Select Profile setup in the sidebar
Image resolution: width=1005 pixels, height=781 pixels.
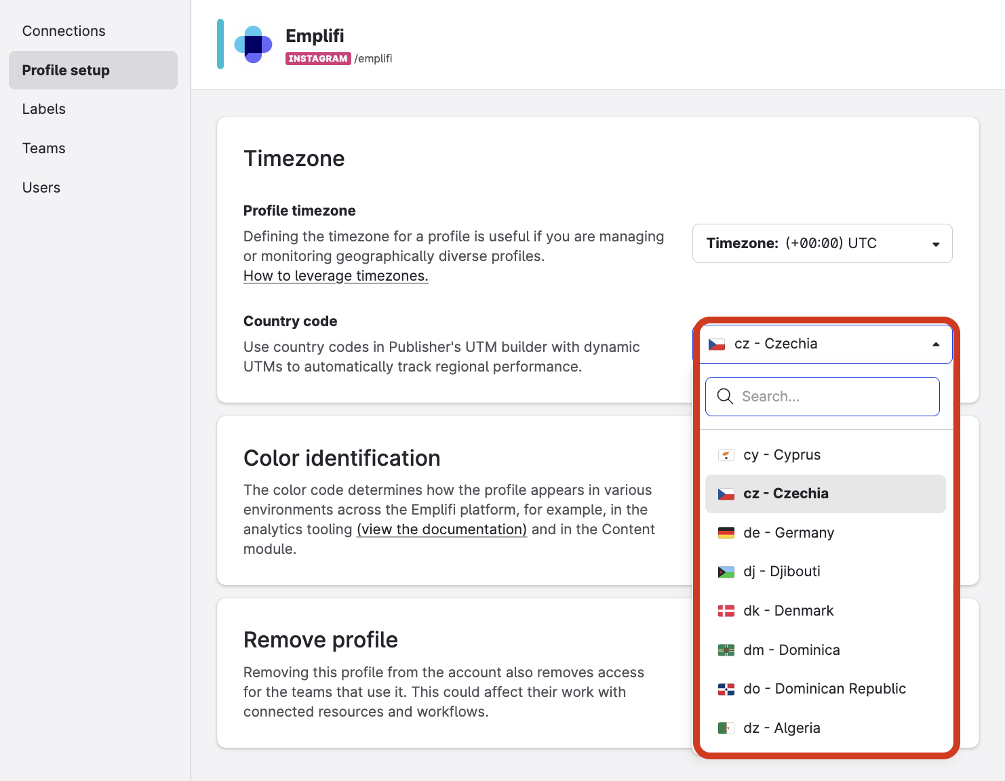(93, 71)
